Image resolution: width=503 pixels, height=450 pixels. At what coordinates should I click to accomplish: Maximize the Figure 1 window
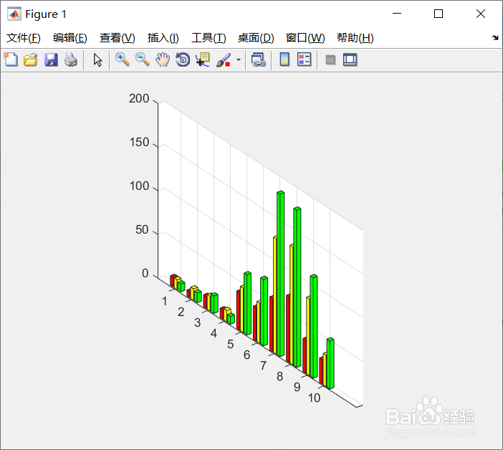click(439, 14)
